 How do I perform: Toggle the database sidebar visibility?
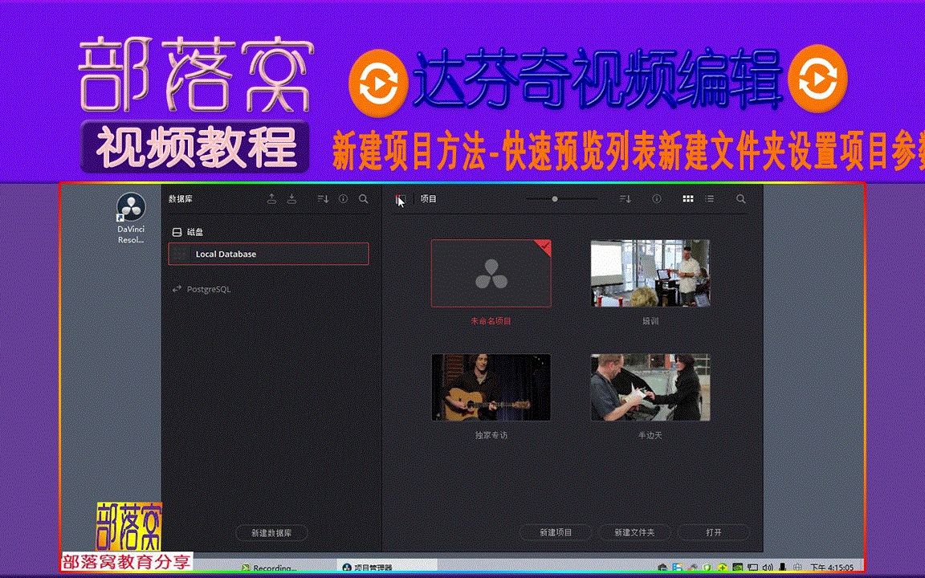(399, 198)
